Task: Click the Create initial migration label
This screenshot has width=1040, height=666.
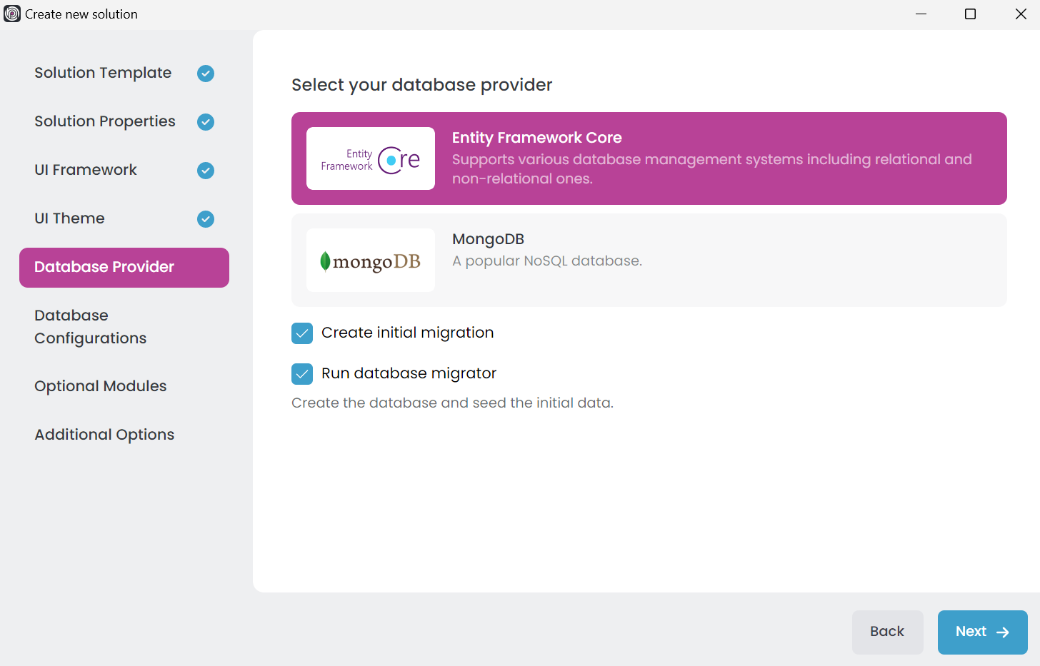Action: pyautogui.click(x=407, y=333)
